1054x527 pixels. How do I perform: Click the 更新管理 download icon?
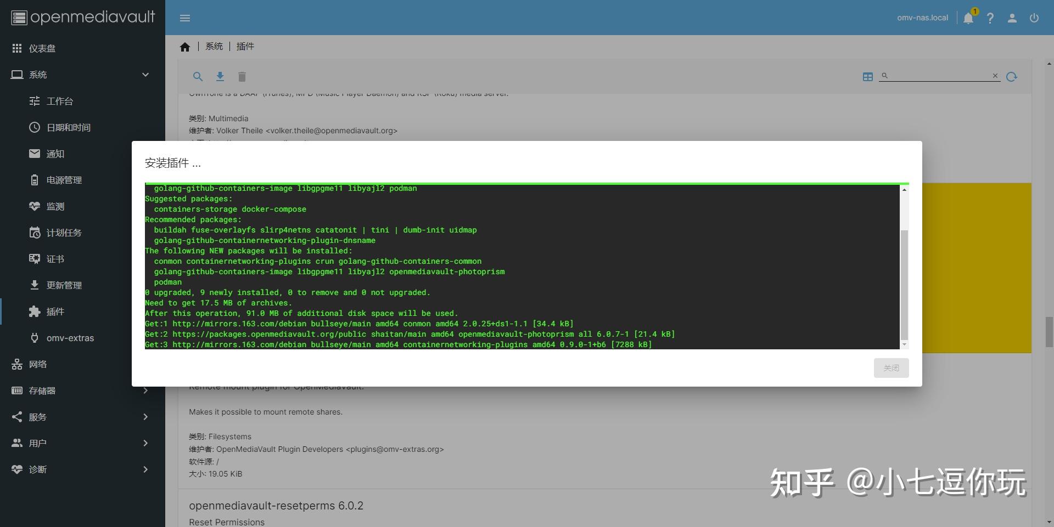[35, 285]
